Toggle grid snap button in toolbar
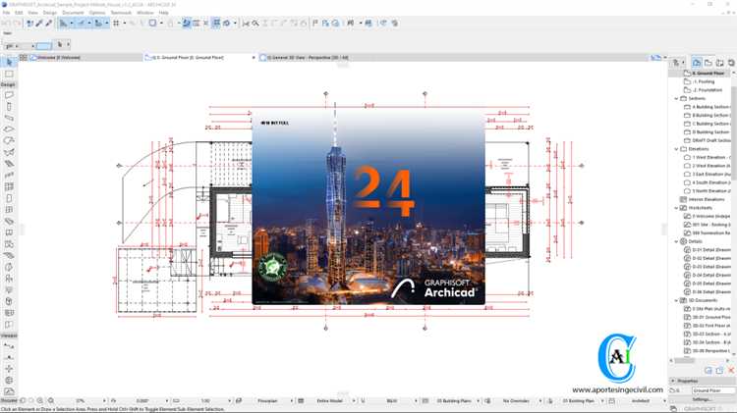The width and height of the screenshot is (737, 413). click(116, 23)
